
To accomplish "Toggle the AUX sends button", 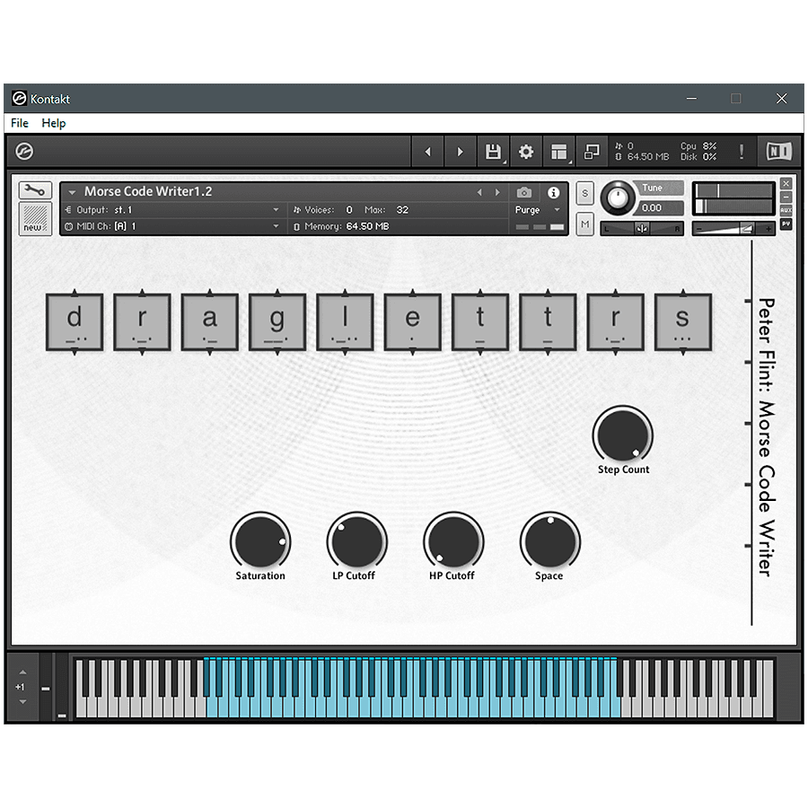I will point(786,210).
